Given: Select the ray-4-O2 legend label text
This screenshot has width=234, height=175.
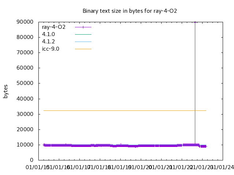Looking at the screenshot, I should [x=53, y=27].
